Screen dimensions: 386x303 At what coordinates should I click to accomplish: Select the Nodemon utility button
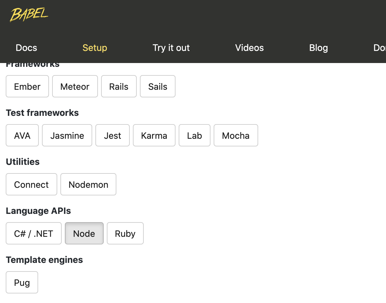point(88,184)
